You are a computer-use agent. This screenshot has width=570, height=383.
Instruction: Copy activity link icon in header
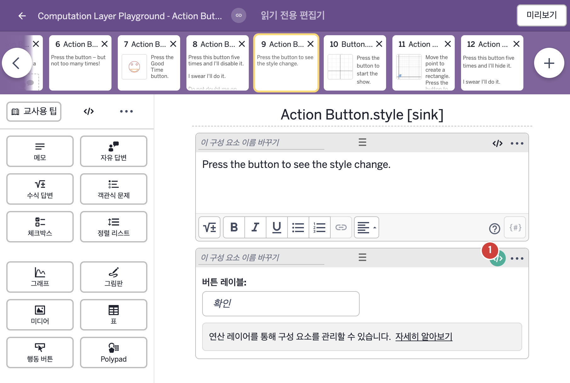pyautogui.click(x=239, y=15)
